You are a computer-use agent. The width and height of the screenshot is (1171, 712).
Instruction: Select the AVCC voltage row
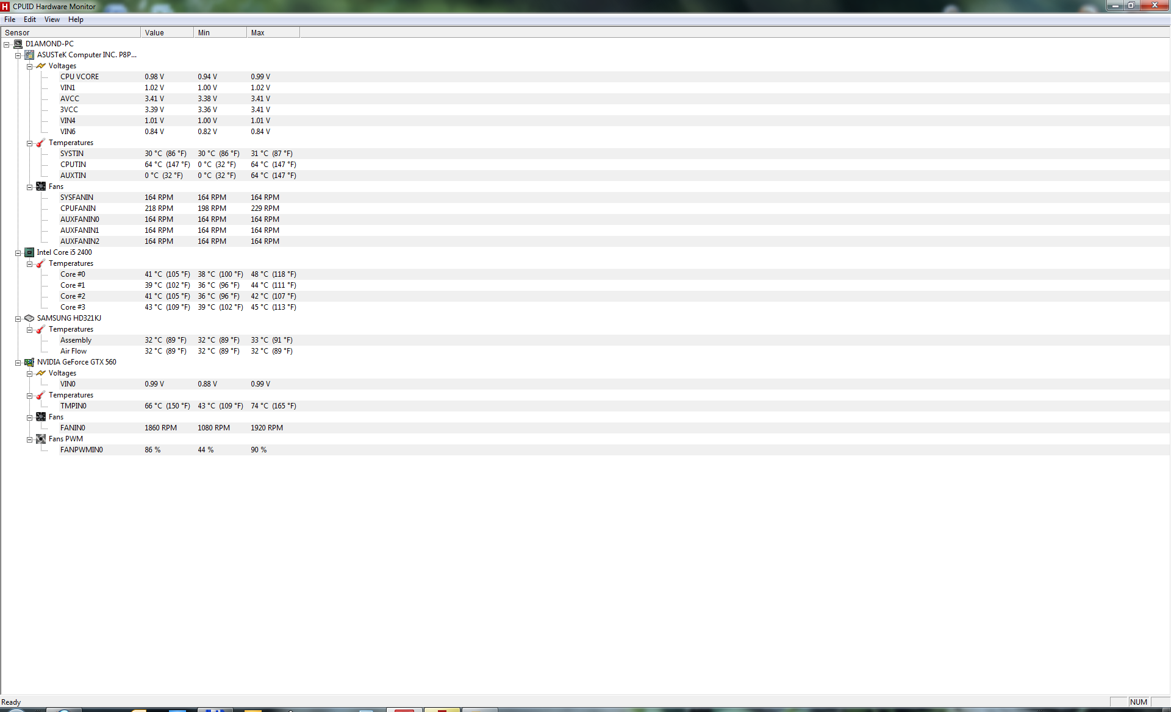[615, 99]
